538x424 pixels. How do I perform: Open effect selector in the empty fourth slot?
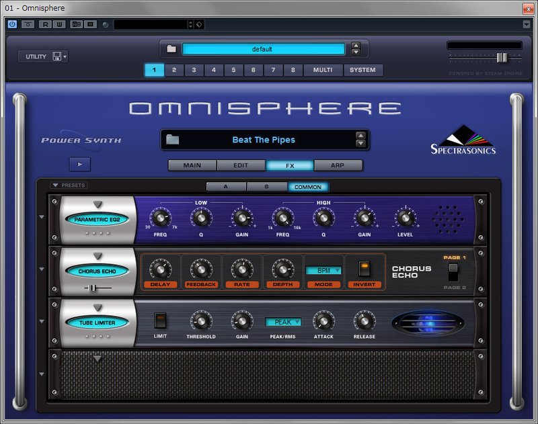[98, 359]
